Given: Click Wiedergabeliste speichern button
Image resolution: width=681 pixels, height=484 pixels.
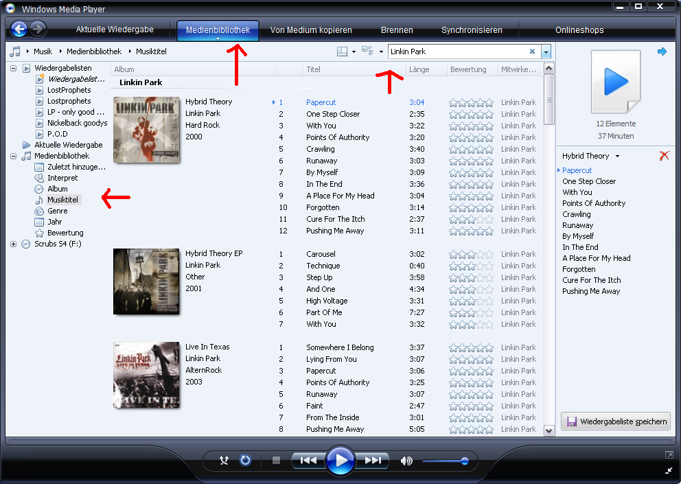Looking at the screenshot, I should pos(616,422).
